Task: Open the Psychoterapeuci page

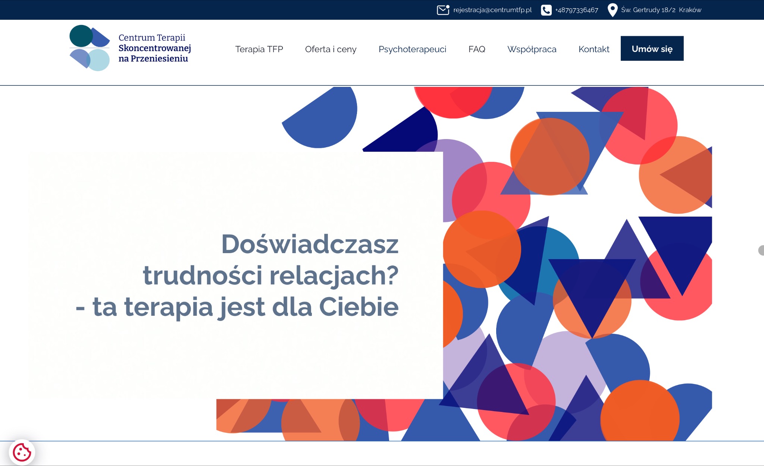Action: tap(412, 49)
